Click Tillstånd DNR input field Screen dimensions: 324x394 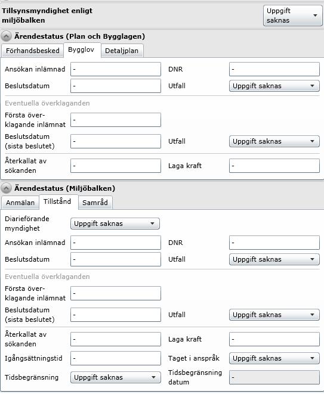(x=274, y=243)
